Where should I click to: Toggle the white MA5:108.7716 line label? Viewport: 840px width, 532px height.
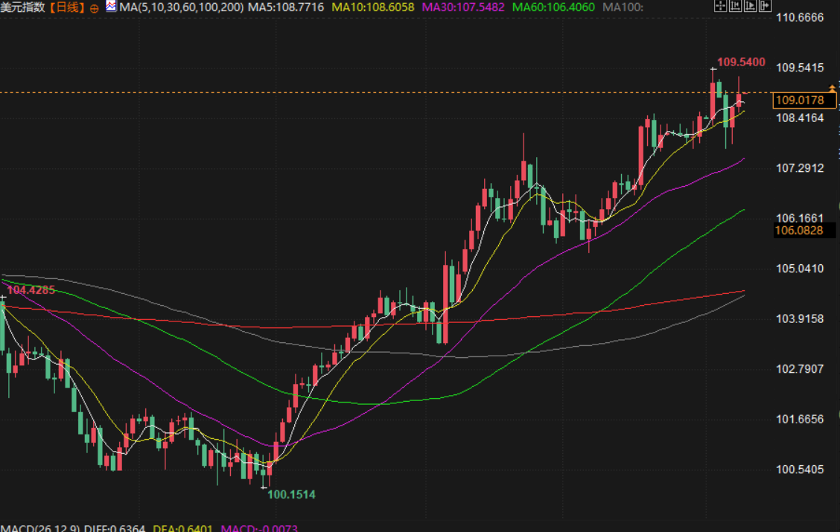(285, 7)
